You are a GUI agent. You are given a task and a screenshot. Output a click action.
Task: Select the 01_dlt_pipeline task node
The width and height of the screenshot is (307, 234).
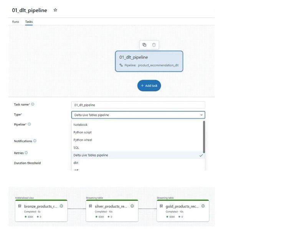149,61
